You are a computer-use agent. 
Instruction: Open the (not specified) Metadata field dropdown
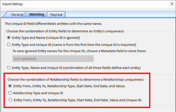point(53,59)
